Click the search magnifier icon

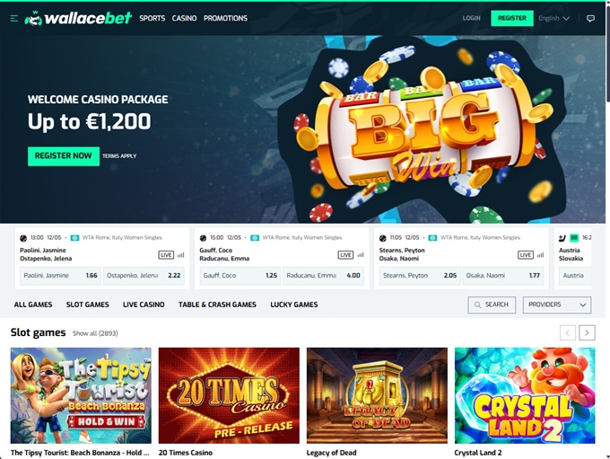click(x=477, y=305)
